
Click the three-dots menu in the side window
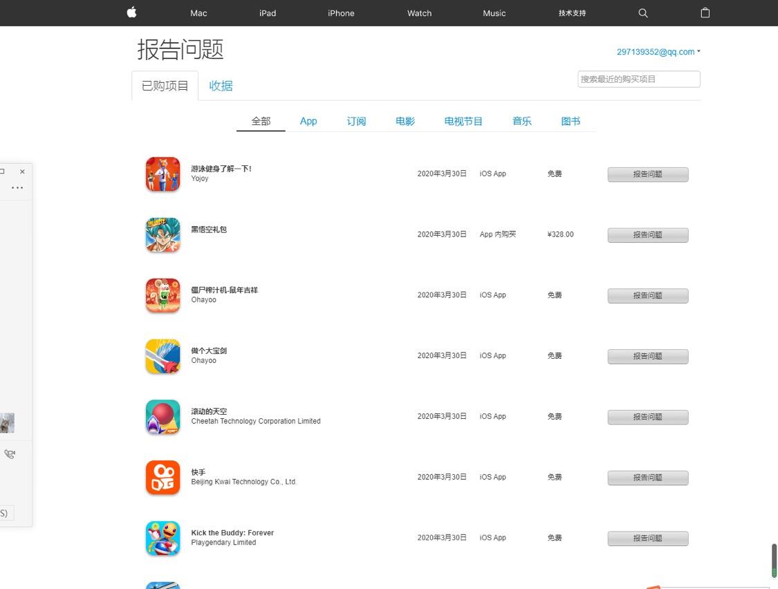[x=17, y=187]
